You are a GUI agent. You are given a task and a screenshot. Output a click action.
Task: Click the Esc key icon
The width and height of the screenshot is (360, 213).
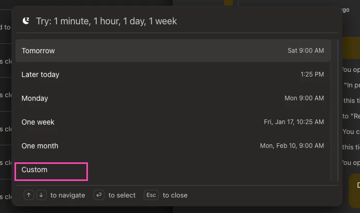[x=151, y=195]
